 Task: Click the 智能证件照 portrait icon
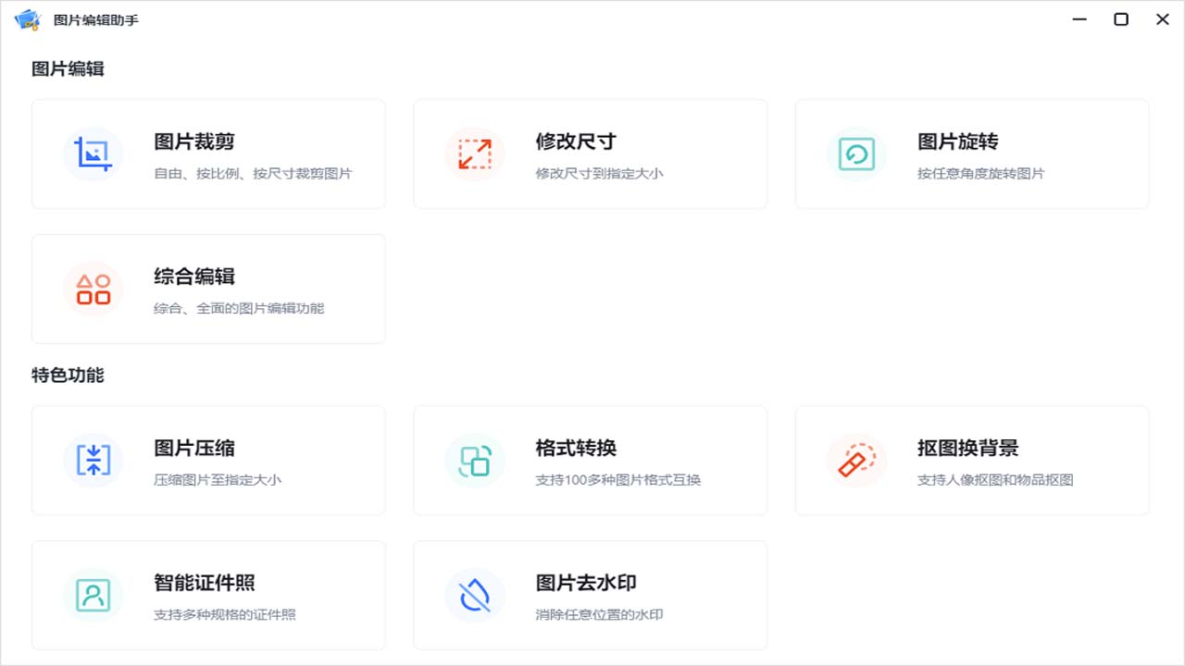click(x=94, y=595)
